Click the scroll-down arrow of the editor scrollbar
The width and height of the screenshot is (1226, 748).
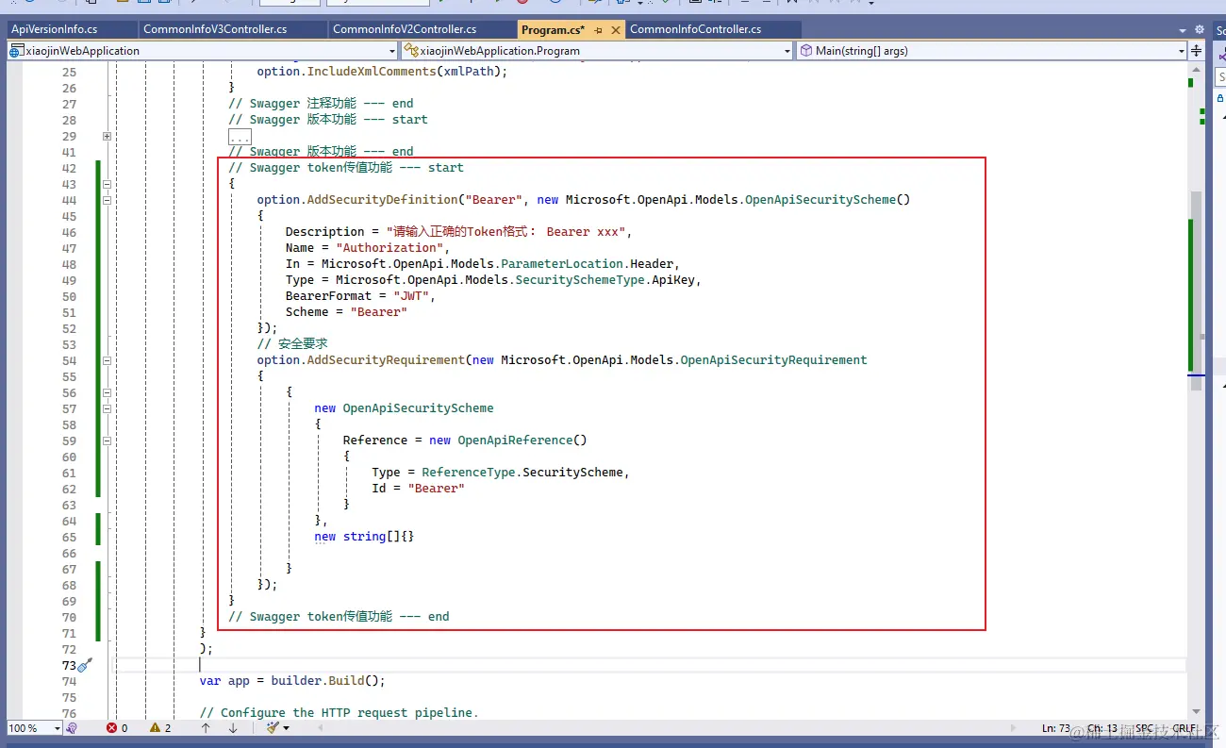pyautogui.click(x=1197, y=712)
